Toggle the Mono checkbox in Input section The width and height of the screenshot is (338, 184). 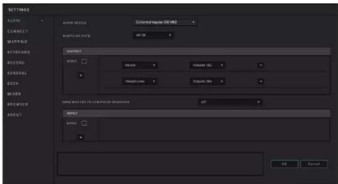pos(84,123)
